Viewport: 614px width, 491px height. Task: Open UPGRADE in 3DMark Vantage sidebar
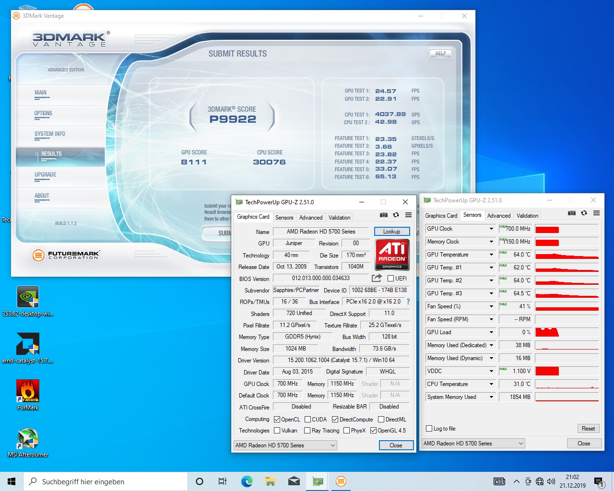pyautogui.click(x=46, y=175)
